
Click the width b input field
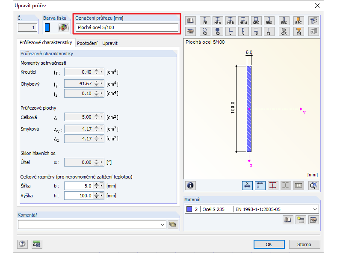click(79, 186)
